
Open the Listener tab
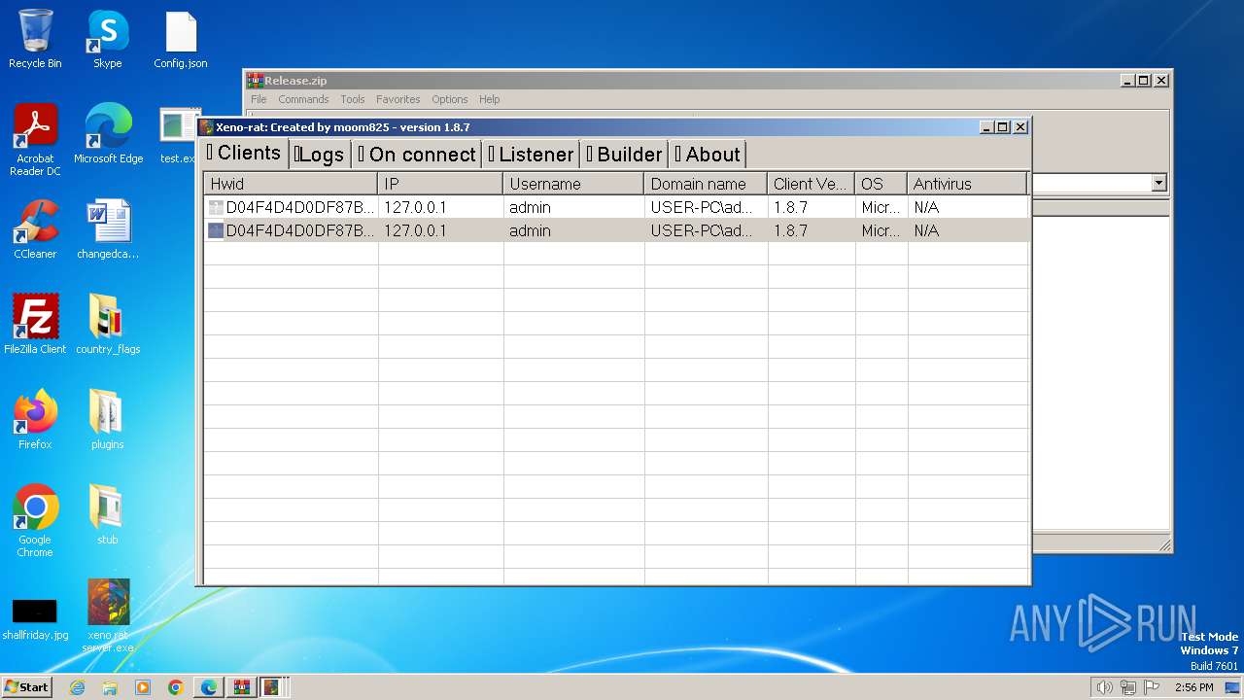pos(531,154)
